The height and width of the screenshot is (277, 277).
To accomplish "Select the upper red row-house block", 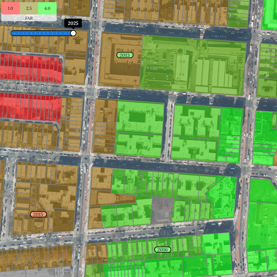I will (29, 68).
